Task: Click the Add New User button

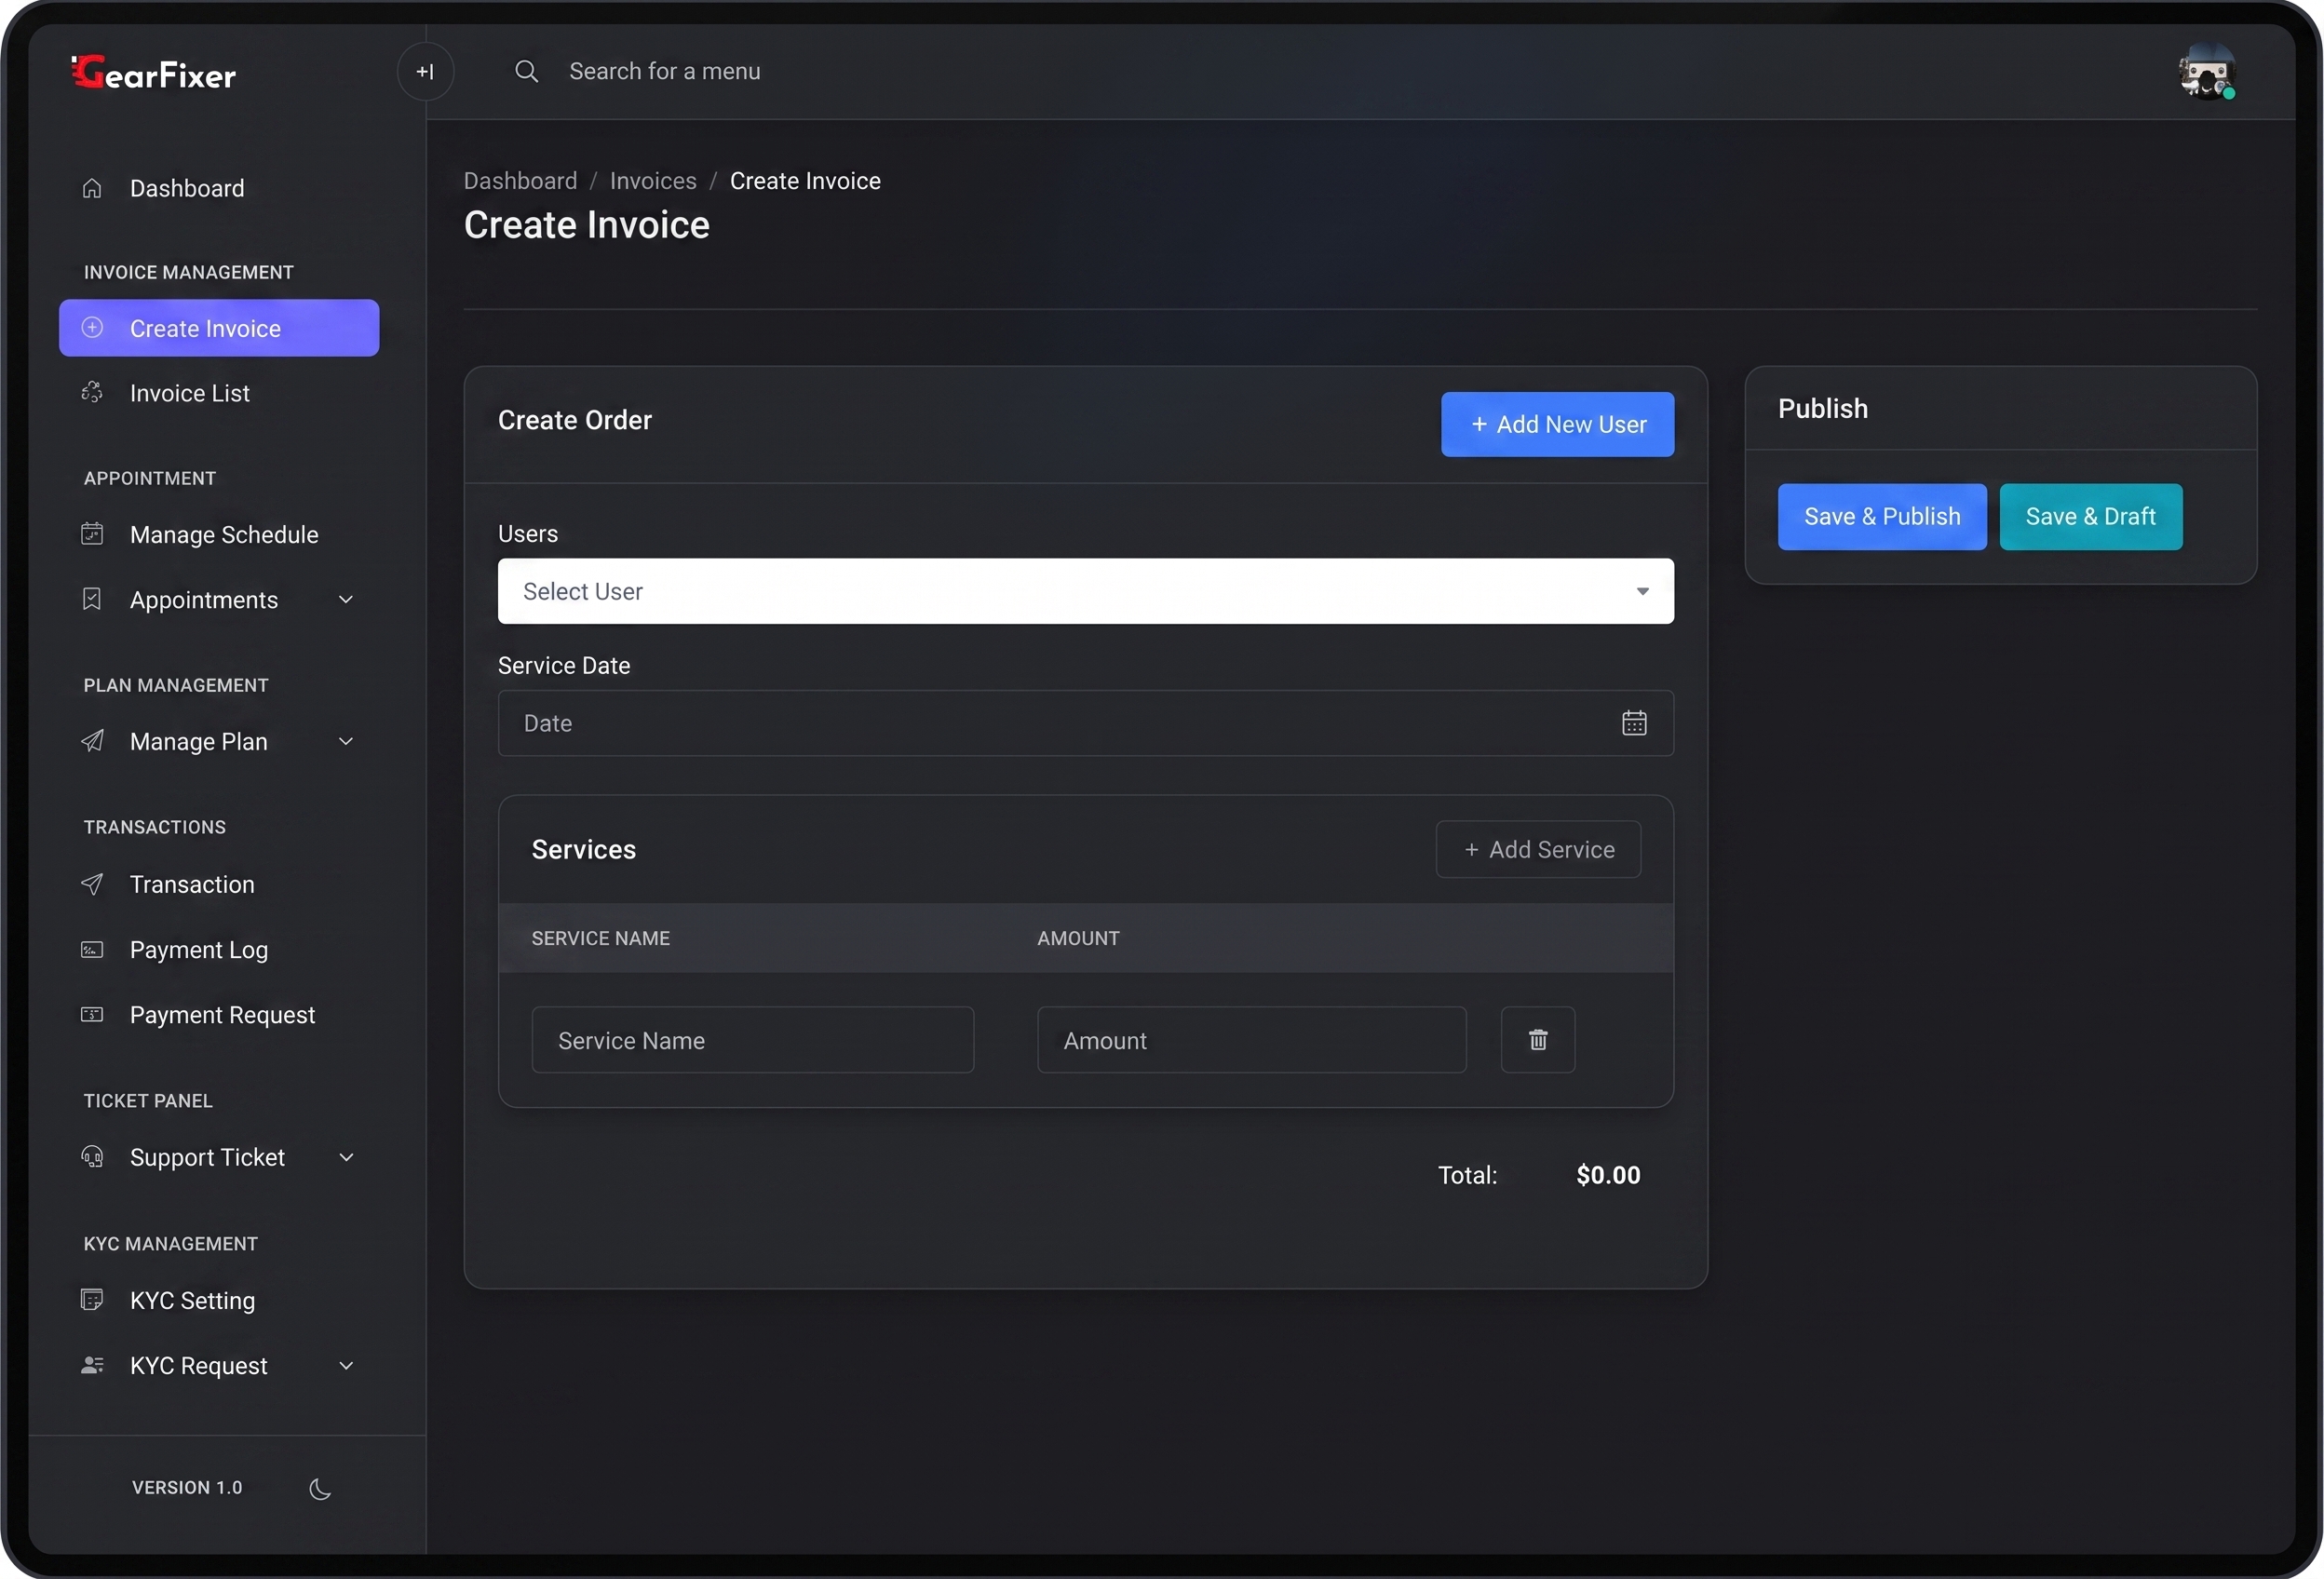Action: pyautogui.click(x=1557, y=424)
